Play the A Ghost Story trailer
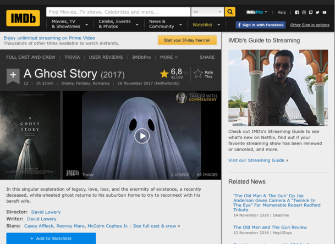Screen dimensions: 335x244 142,136
